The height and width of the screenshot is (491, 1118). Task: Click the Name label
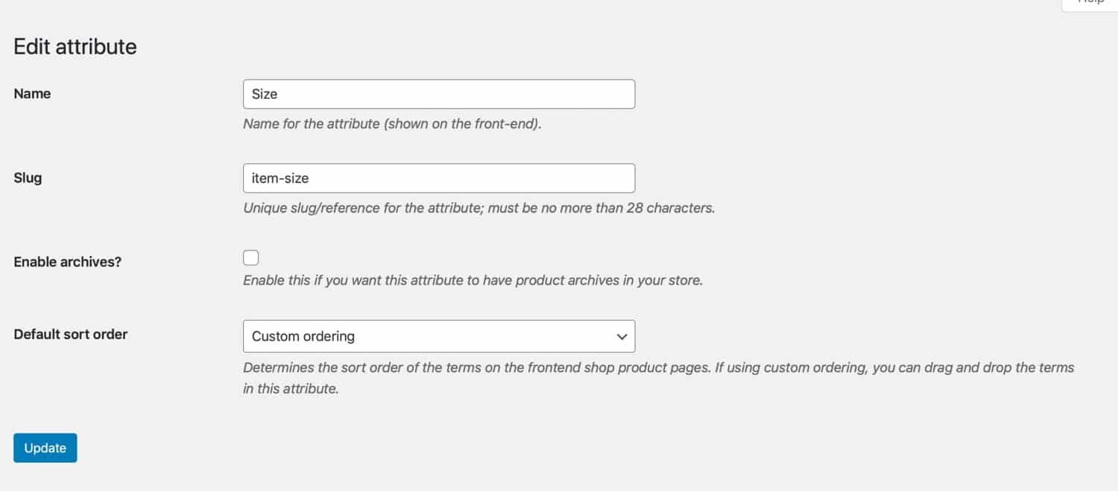coord(32,93)
